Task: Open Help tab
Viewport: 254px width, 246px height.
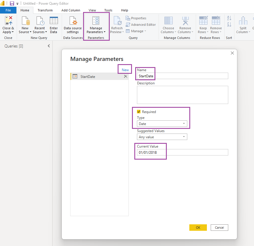Action: (x=125, y=10)
